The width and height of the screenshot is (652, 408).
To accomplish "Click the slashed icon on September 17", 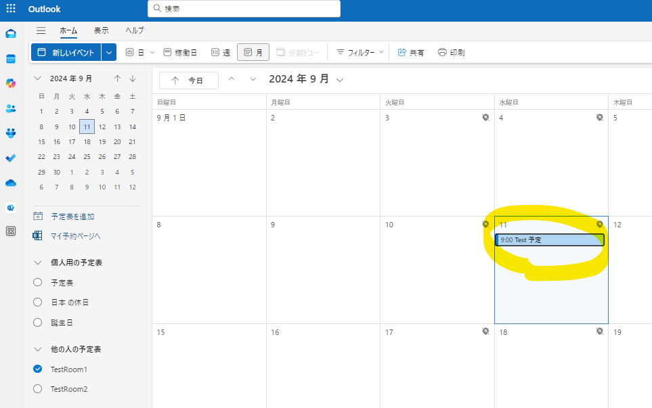I will click(x=485, y=331).
